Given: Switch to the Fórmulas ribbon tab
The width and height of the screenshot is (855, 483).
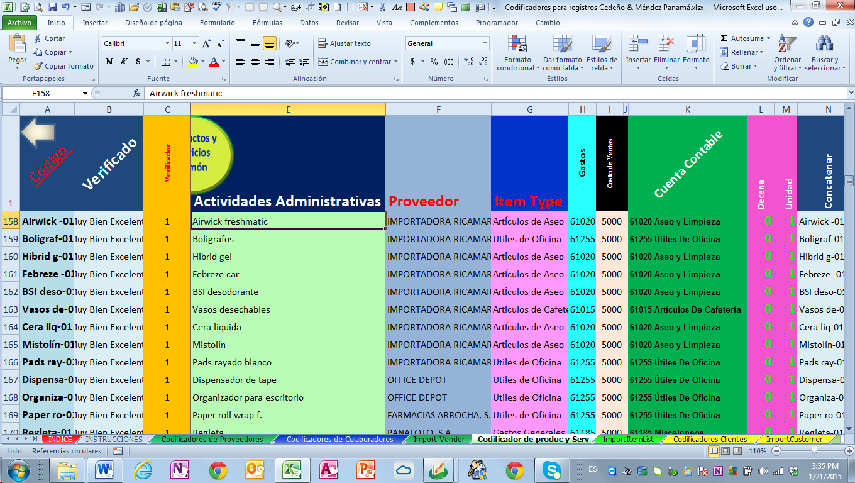Looking at the screenshot, I should click(x=267, y=23).
